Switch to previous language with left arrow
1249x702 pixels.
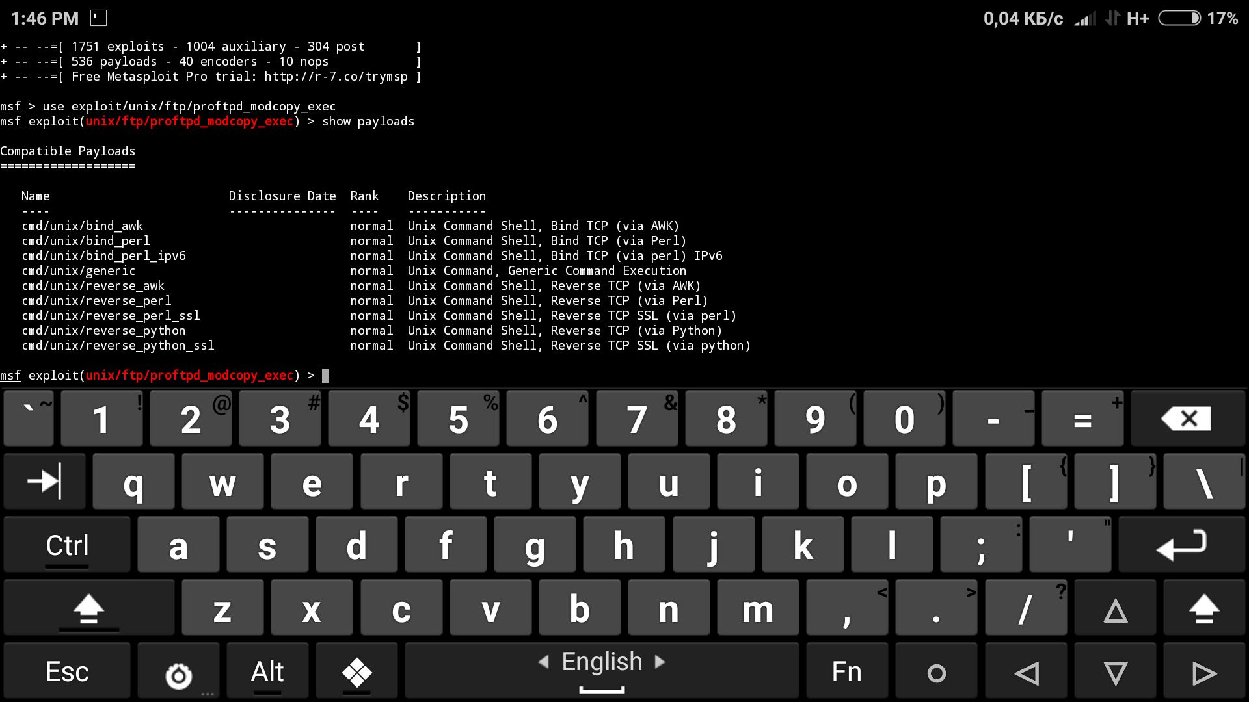pos(544,662)
